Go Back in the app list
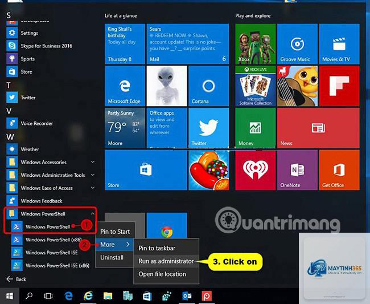The width and height of the screenshot is (370, 304). pyautogui.click(x=16, y=279)
